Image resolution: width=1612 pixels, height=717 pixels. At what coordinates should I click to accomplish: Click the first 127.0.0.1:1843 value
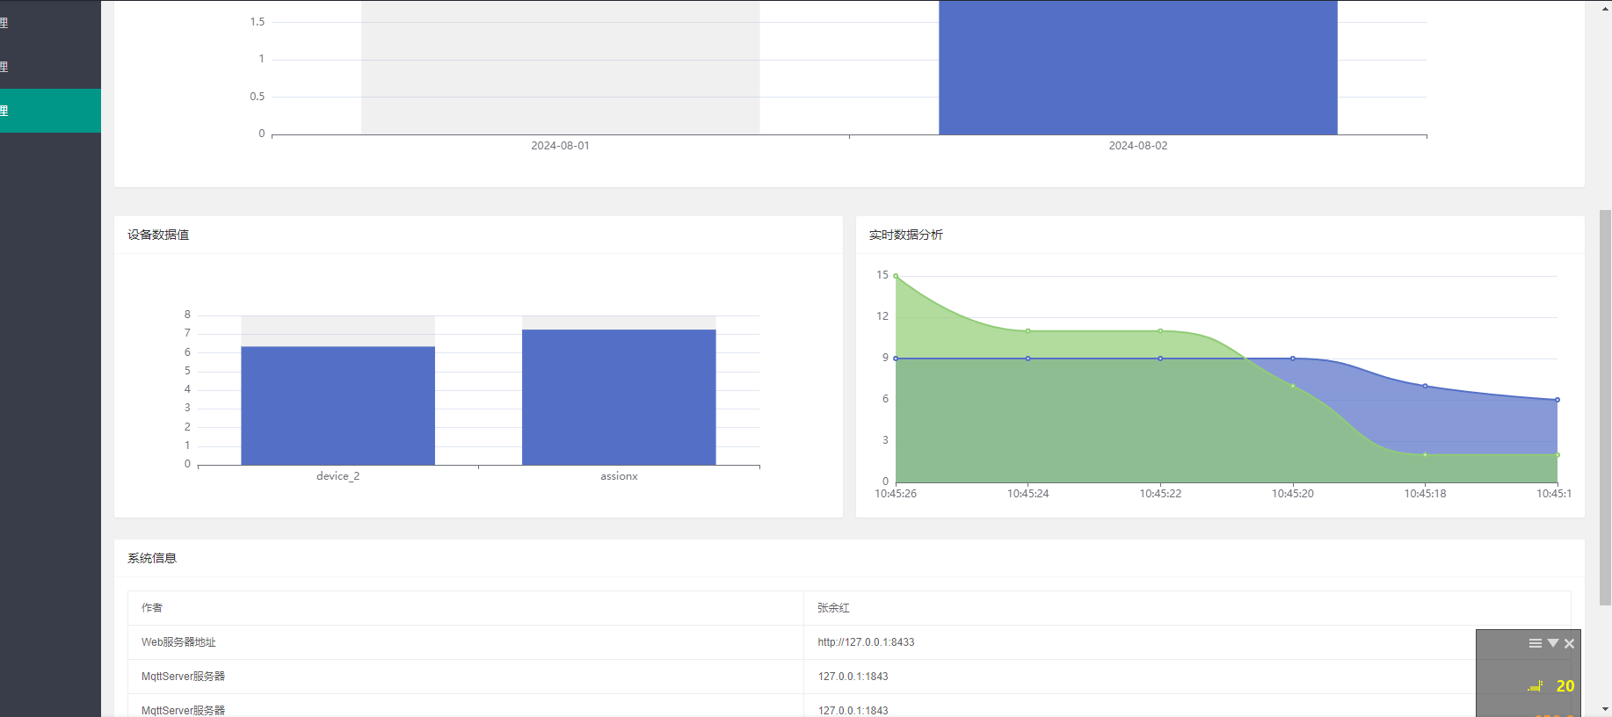coord(853,677)
